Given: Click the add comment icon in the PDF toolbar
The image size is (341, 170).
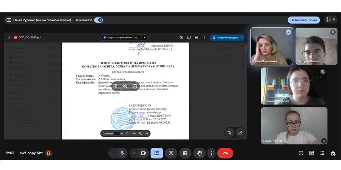Looking at the screenshot, I should (x=189, y=37).
